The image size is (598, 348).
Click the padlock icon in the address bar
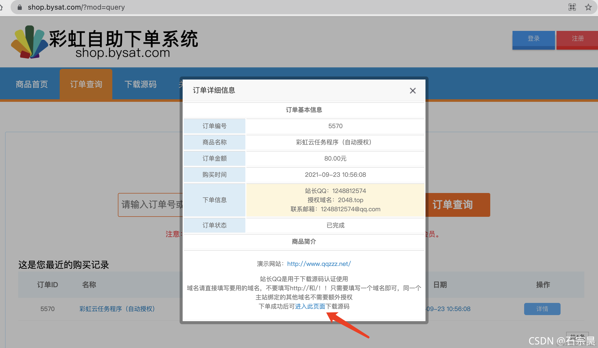(x=19, y=7)
